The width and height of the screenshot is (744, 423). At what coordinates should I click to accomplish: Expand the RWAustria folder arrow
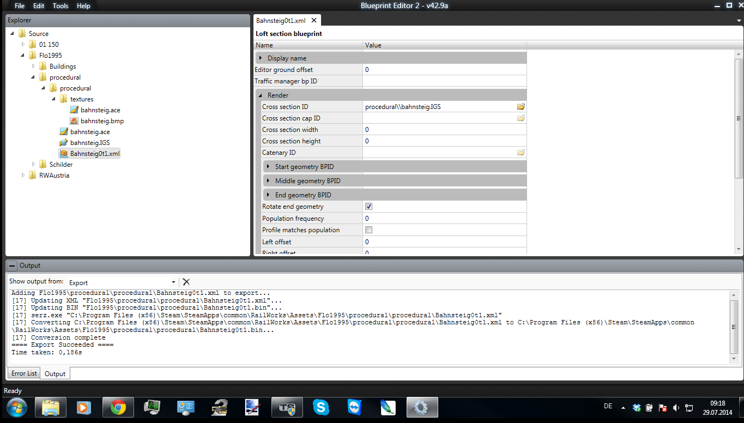click(x=23, y=175)
